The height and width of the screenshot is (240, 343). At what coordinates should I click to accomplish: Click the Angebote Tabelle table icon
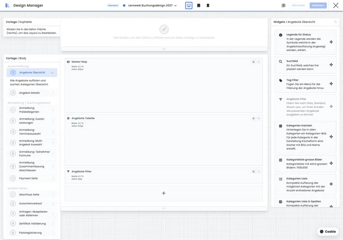[68, 118]
